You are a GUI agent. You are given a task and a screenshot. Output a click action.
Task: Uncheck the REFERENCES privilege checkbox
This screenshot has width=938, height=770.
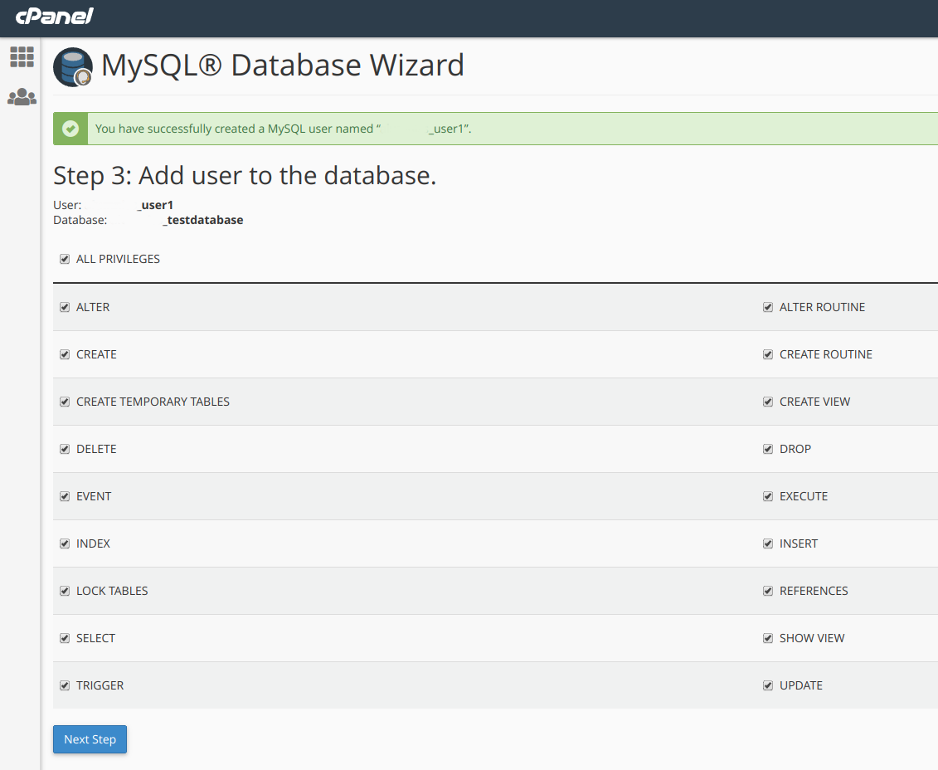768,591
